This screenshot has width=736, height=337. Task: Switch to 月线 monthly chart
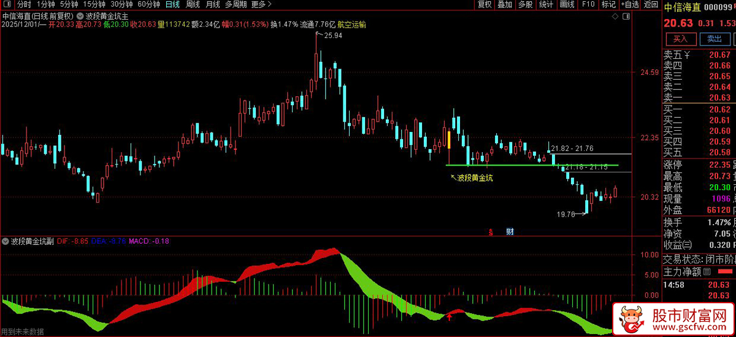pos(213,4)
